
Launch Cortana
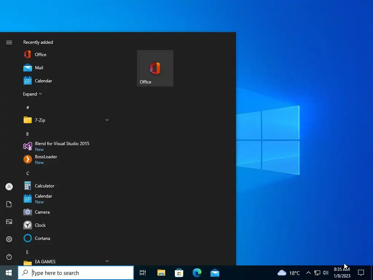coord(67,238)
